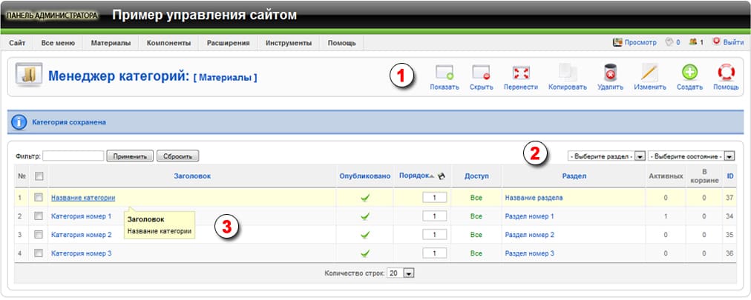This screenshot has width=751, height=300.
Task: Click into the Фильтр text field
Action: (x=73, y=156)
